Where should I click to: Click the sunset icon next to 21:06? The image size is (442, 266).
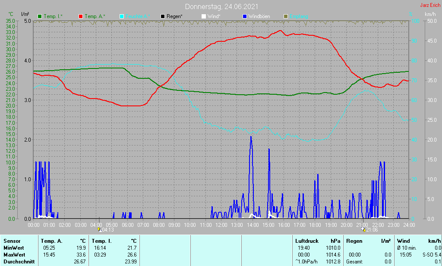click(363, 229)
